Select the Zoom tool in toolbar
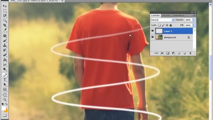This screenshot has width=213, height=120. point(5,99)
